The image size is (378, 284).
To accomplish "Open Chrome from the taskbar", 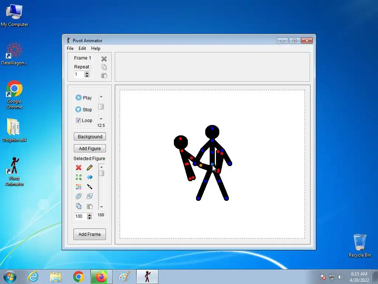I will (78, 277).
